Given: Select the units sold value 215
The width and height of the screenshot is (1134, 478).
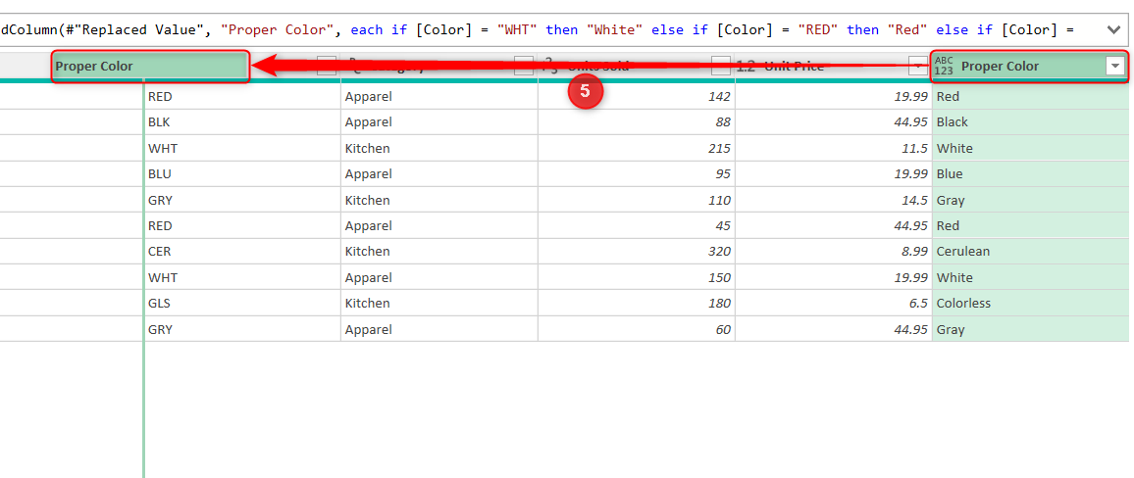Looking at the screenshot, I should coord(637,148).
